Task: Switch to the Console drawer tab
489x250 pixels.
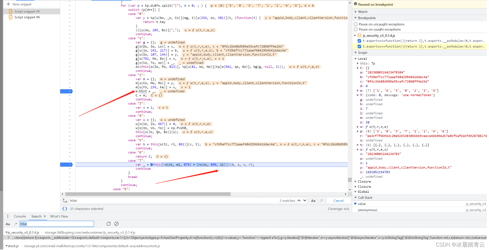Action: pos(20,217)
